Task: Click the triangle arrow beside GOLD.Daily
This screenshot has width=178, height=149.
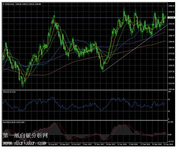Action: [4, 4]
